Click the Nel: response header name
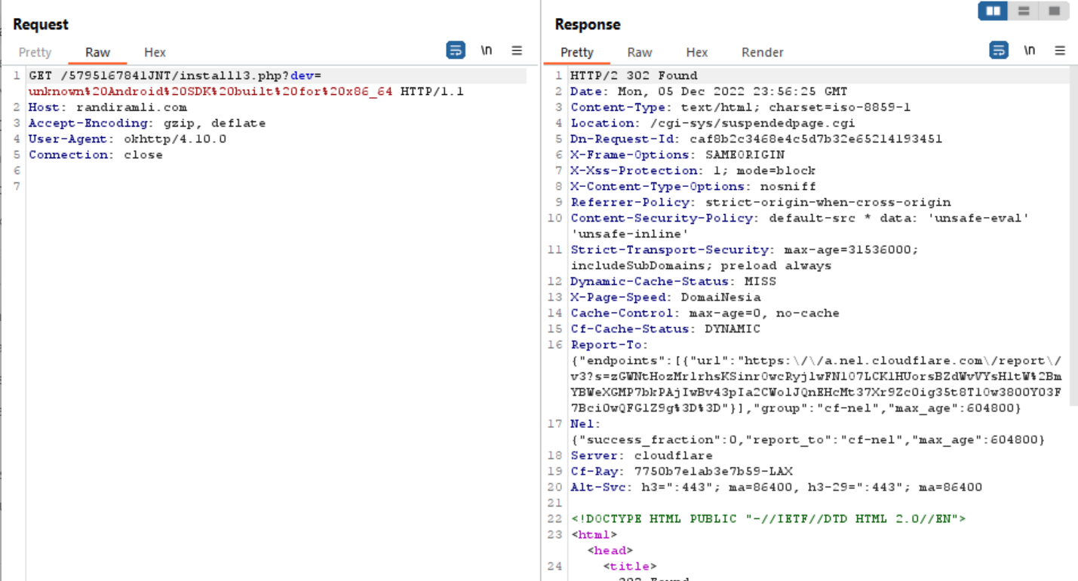1078x581 pixels. [586, 424]
